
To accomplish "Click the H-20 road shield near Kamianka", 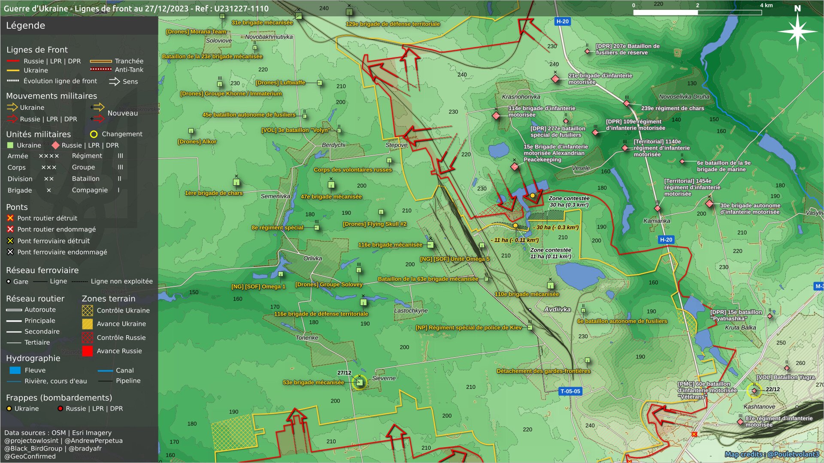I will click(x=666, y=240).
